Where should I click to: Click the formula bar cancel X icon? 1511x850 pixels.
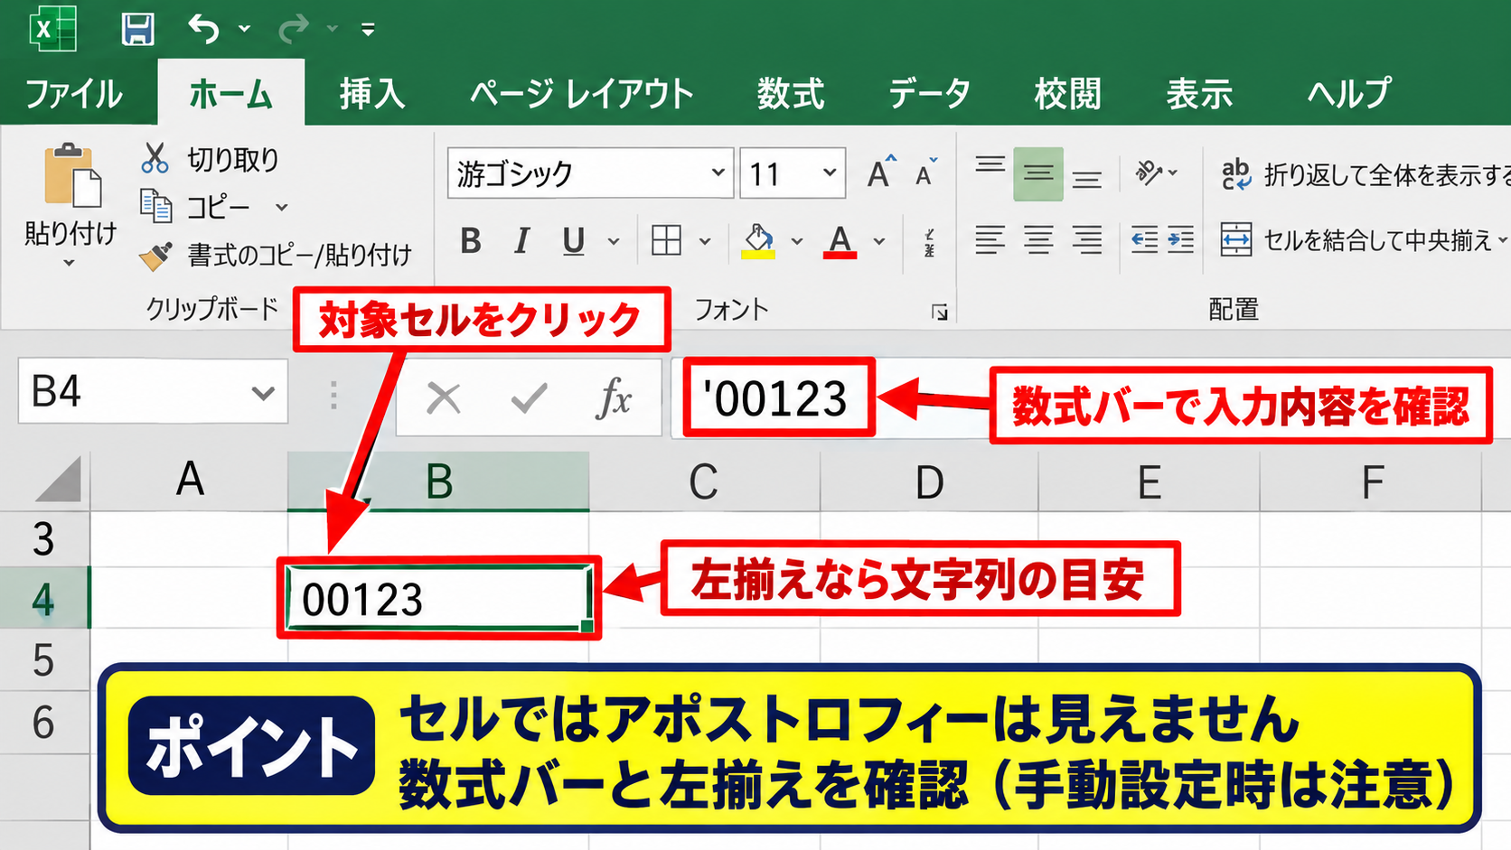[x=443, y=397]
